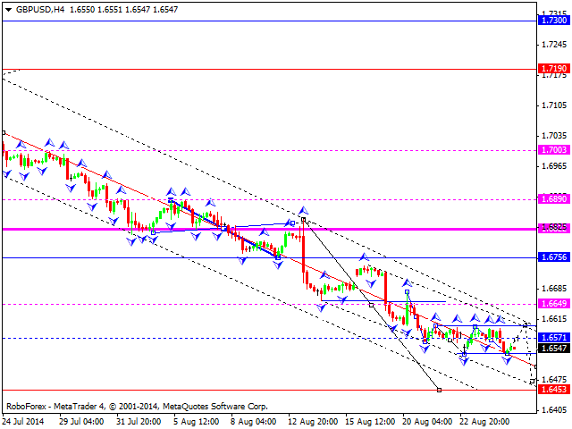
Task: Click the square anchor at the 12 Aug peak
Action: 303,220
